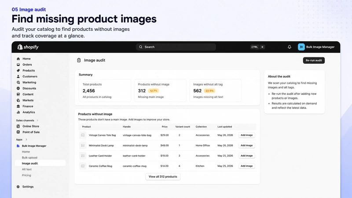Click the 12.7% badge
Viewport: 352px width, 198px height.
(x=154, y=91)
